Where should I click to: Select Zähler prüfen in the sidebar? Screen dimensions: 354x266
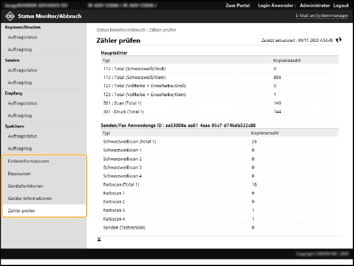pyautogui.click(x=22, y=211)
